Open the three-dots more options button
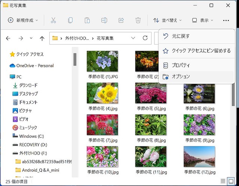Viewport: 239px width, 186px height. click(x=226, y=20)
